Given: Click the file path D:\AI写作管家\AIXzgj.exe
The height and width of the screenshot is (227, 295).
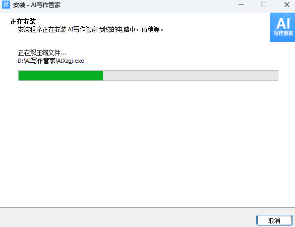Looking at the screenshot, I should [51, 61].
